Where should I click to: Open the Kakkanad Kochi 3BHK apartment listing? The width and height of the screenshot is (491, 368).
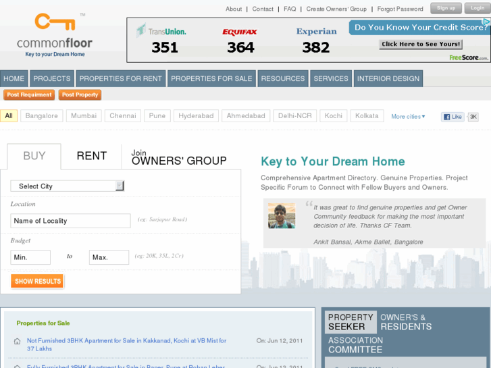[126, 344]
